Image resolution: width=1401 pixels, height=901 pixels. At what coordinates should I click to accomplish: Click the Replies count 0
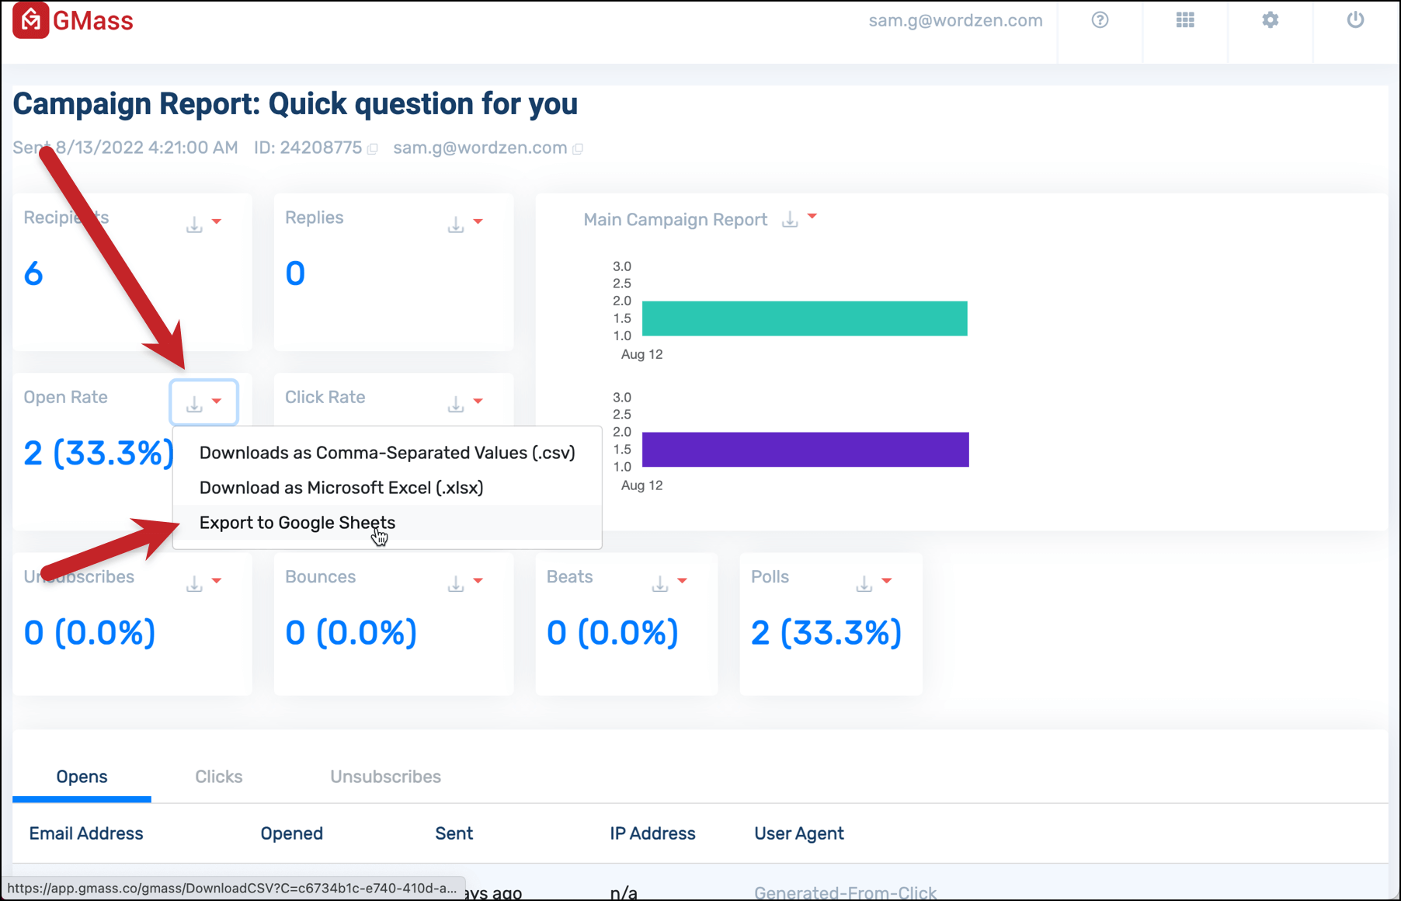pyautogui.click(x=295, y=273)
